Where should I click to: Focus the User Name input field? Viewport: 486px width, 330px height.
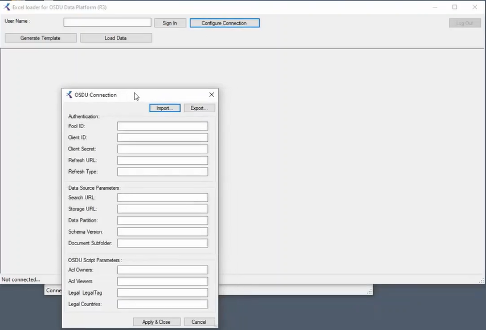tap(108, 22)
